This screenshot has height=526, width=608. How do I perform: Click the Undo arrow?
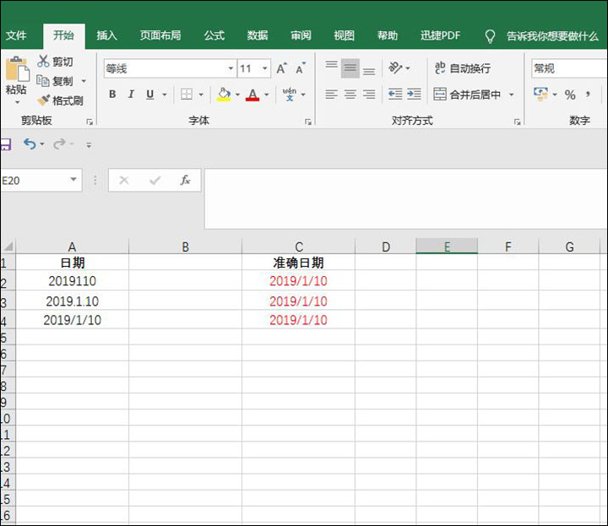coord(30,144)
